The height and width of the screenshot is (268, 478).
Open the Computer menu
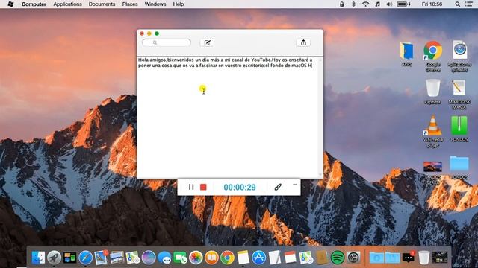pyautogui.click(x=34, y=4)
